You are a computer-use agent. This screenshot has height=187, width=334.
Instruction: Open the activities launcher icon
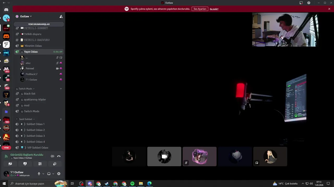click(x=40, y=164)
